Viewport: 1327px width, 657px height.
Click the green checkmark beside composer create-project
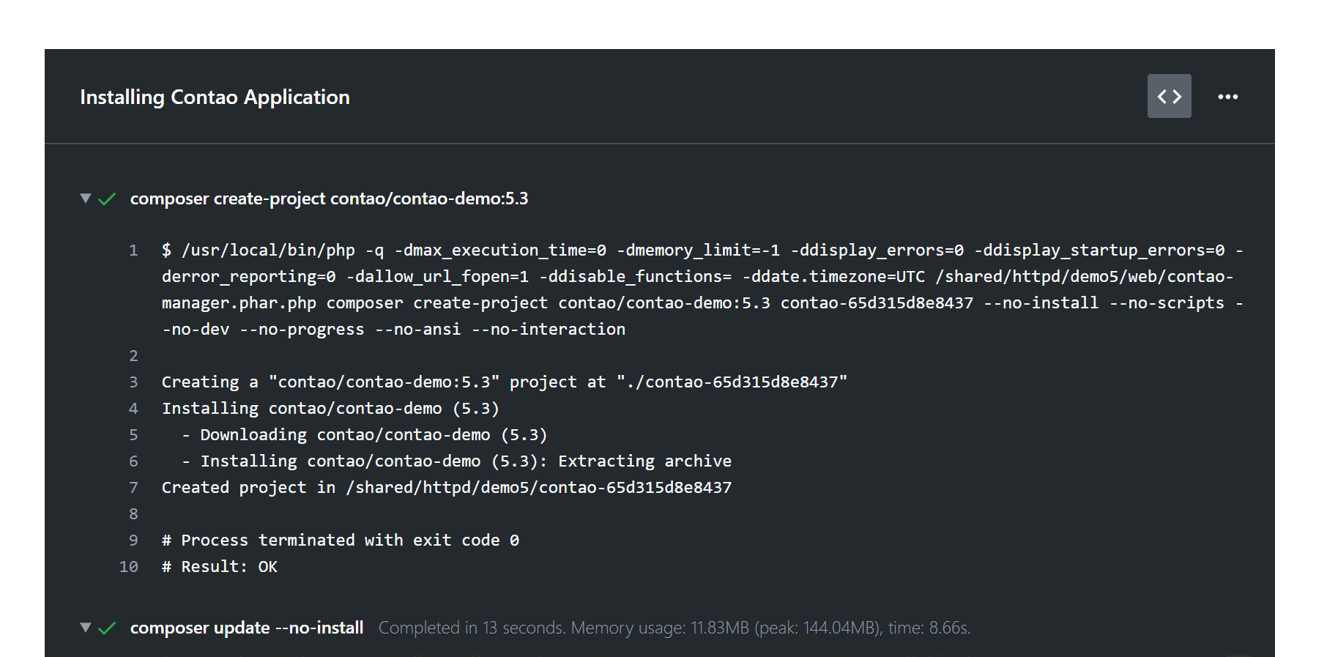(x=107, y=199)
